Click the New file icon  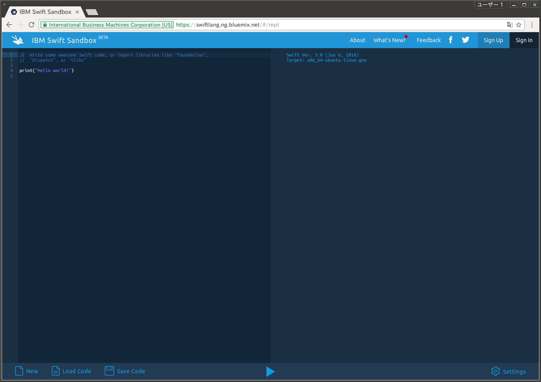(x=19, y=371)
